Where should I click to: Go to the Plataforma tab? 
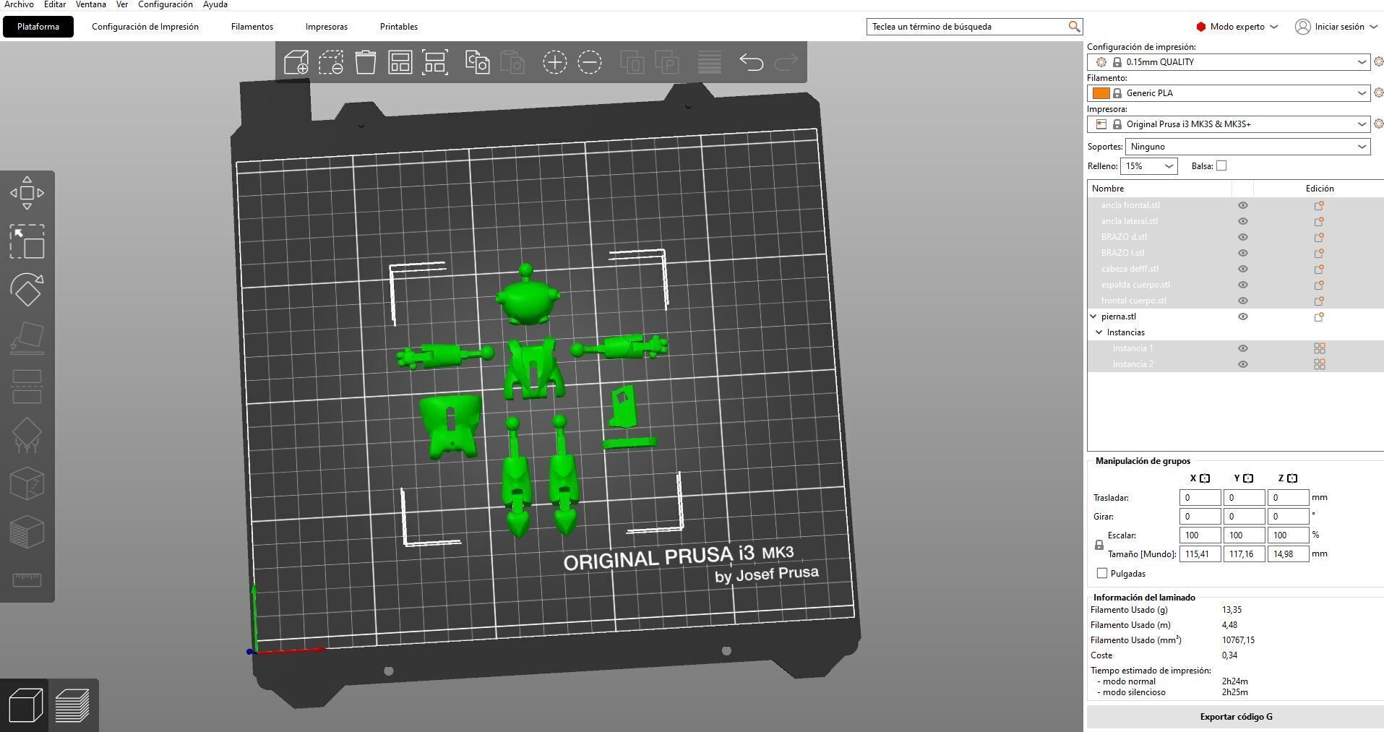tap(38, 27)
